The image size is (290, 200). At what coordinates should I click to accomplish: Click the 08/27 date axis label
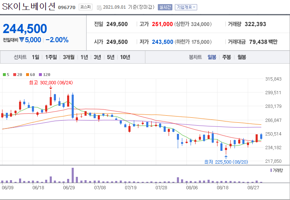tap(254, 188)
